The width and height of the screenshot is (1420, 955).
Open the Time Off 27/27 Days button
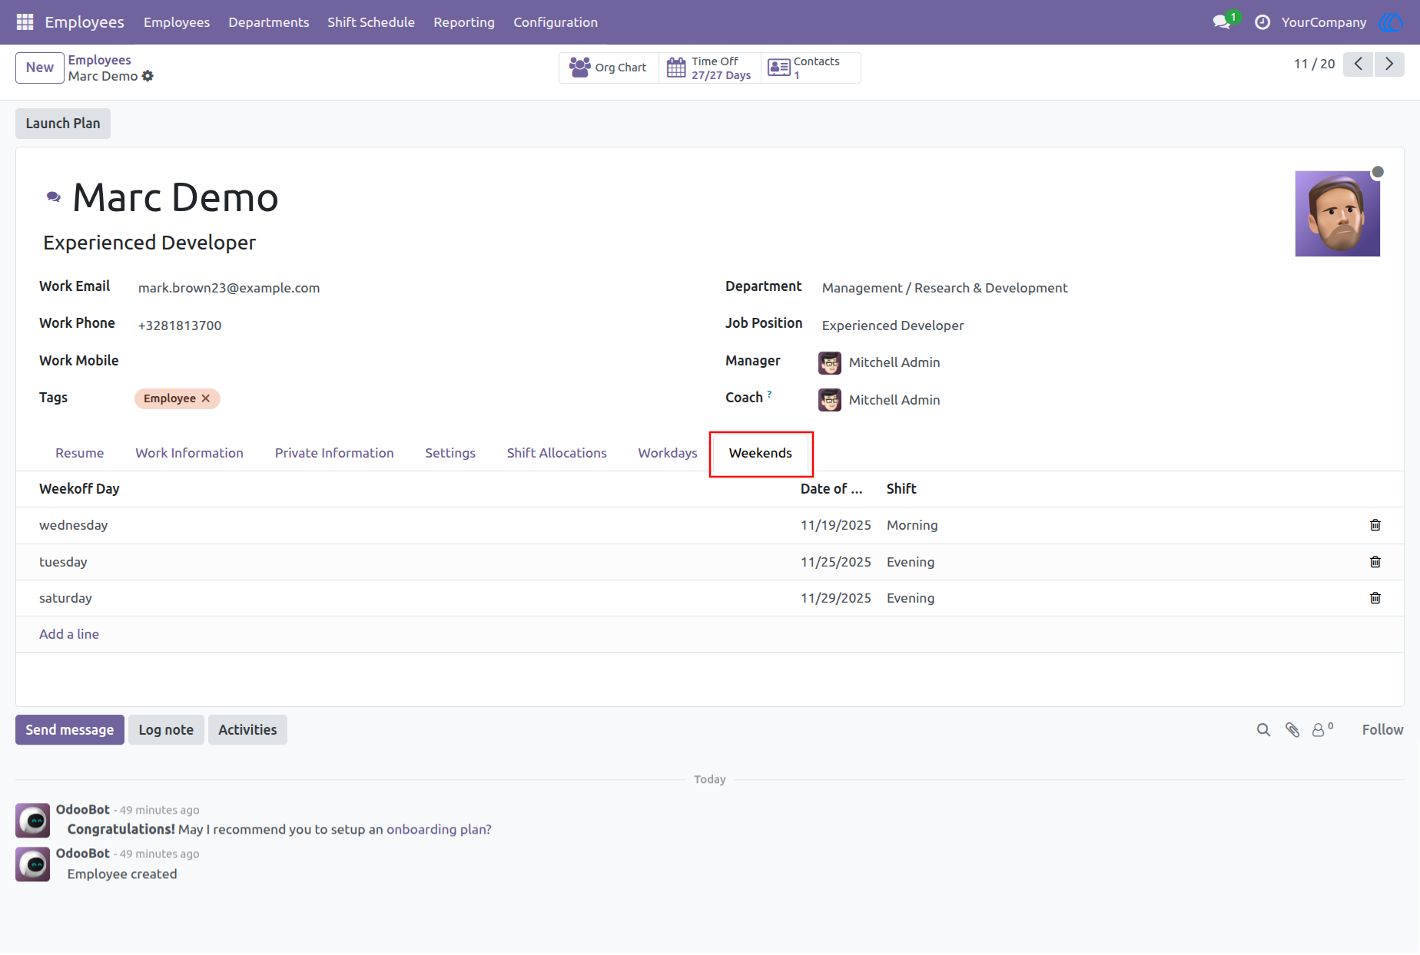709,68
